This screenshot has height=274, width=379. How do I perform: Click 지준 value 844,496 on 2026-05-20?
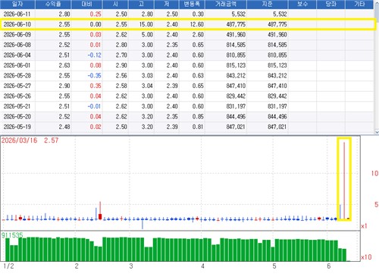[277, 116]
